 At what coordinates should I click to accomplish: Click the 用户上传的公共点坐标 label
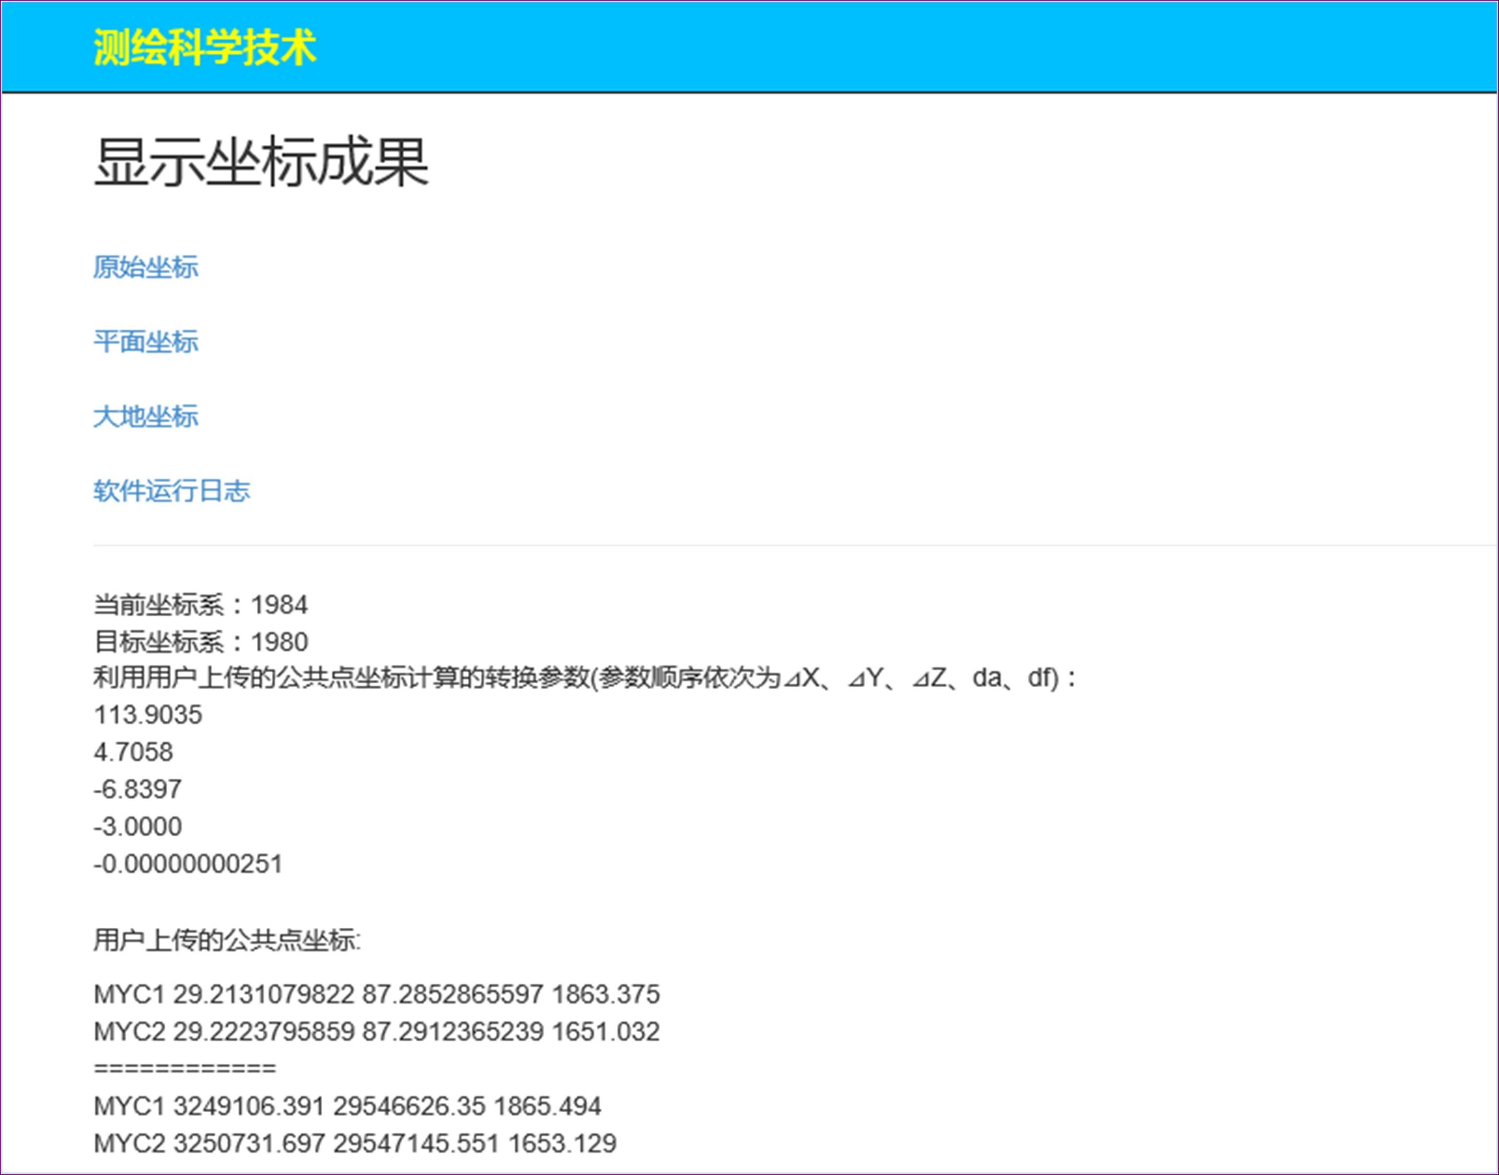(x=227, y=940)
